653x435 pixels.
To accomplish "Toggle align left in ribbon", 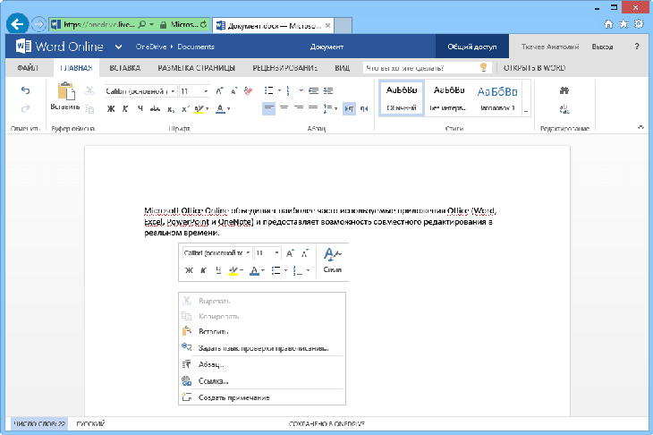I will pos(269,108).
